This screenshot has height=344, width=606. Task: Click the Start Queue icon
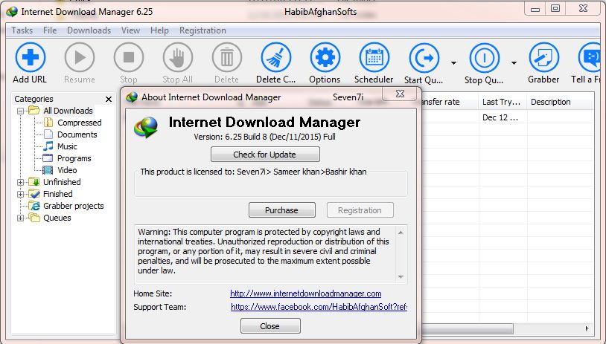coord(424,58)
